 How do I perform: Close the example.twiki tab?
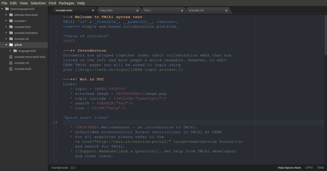pyautogui.click(x=93, y=10)
